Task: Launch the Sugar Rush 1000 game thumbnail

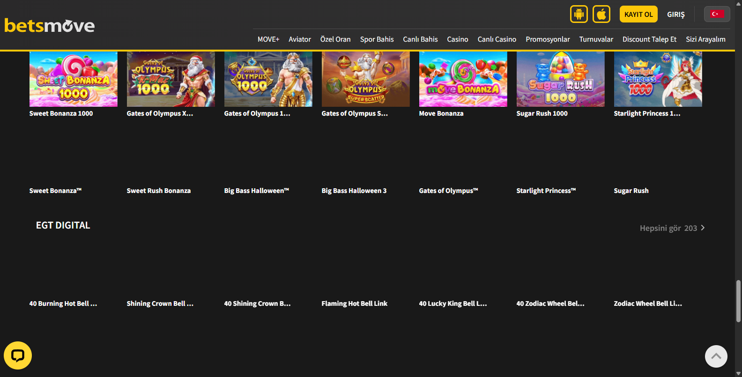Action: 560,79
